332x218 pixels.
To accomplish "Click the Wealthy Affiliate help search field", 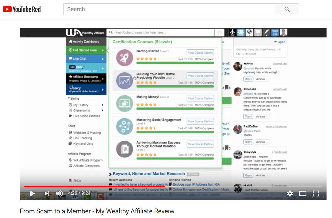I will click(x=161, y=32).
